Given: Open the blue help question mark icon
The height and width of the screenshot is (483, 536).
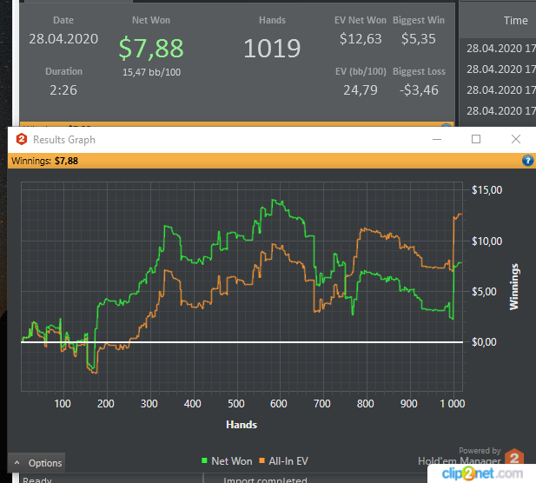Looking at the screenshot, I should coord(527,161).
